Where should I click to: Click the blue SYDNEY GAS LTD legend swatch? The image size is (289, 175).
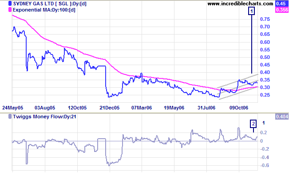pos(10,3)
